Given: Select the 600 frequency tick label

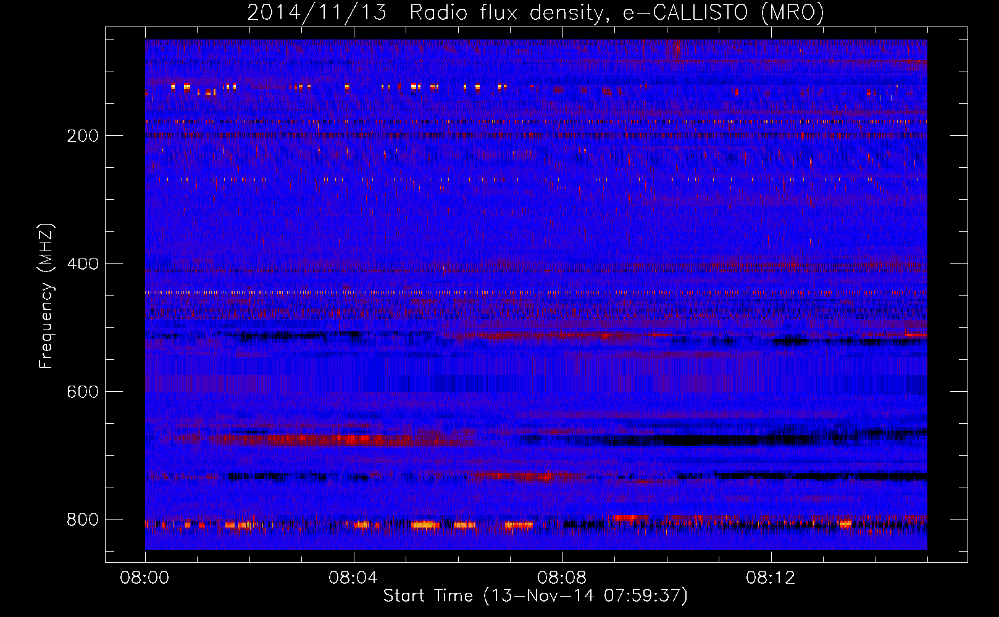Looking at the screenshot, I should coord(83,392).
